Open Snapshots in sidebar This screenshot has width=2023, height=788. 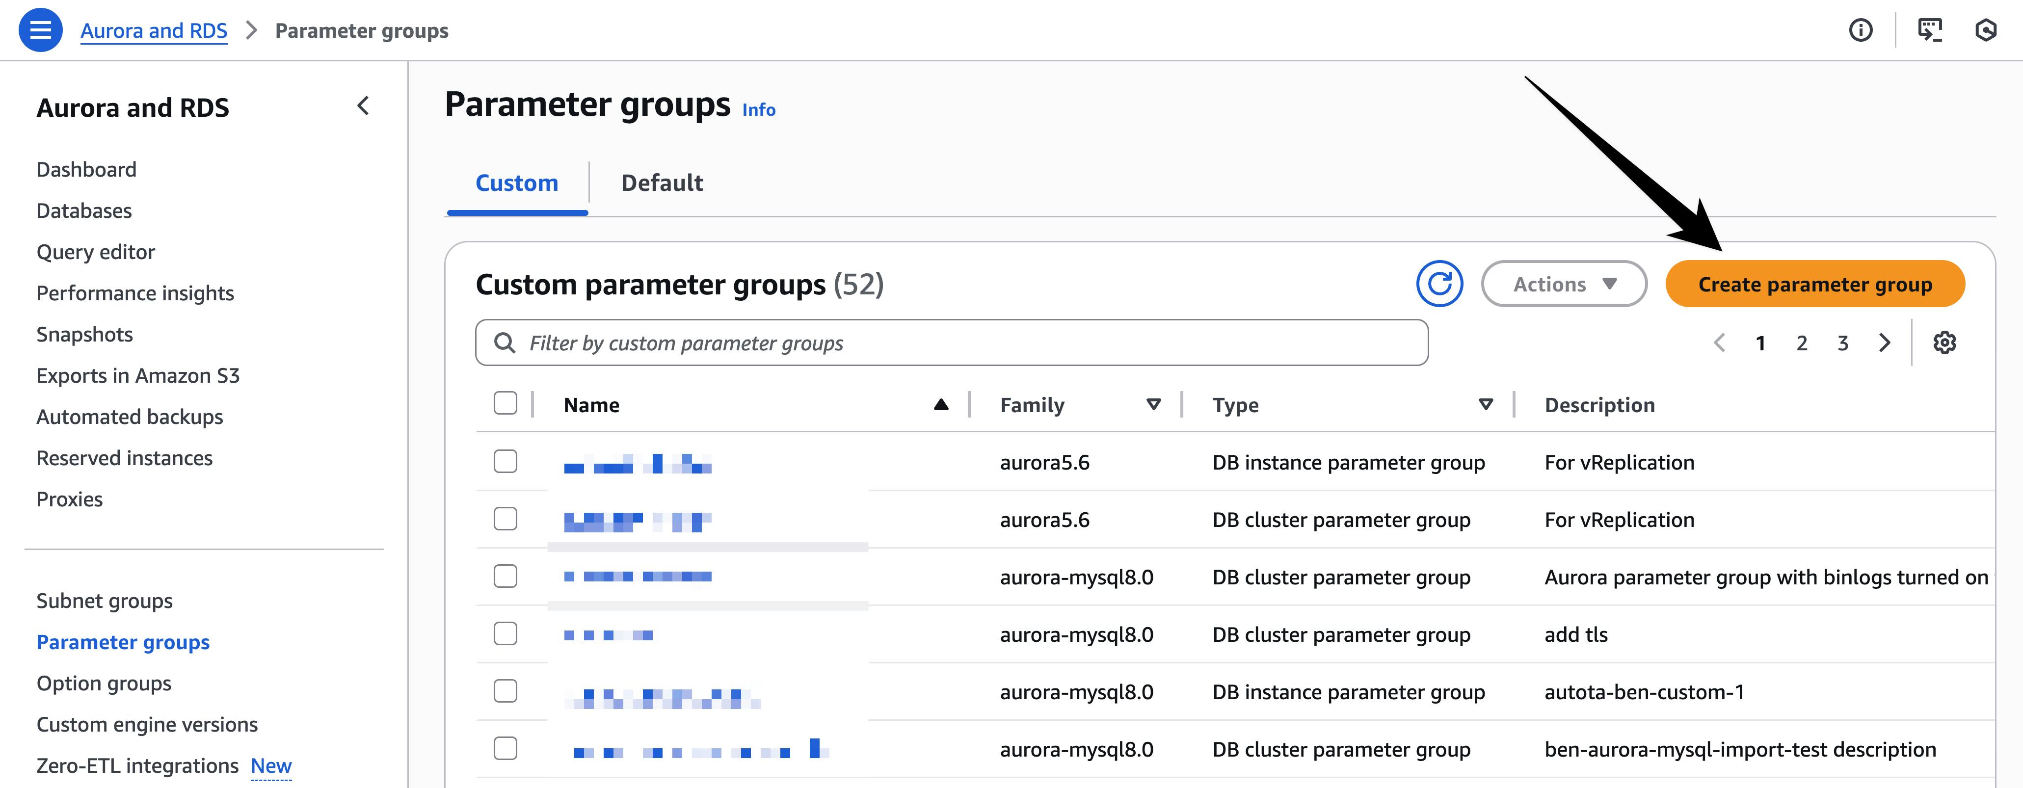85,334
